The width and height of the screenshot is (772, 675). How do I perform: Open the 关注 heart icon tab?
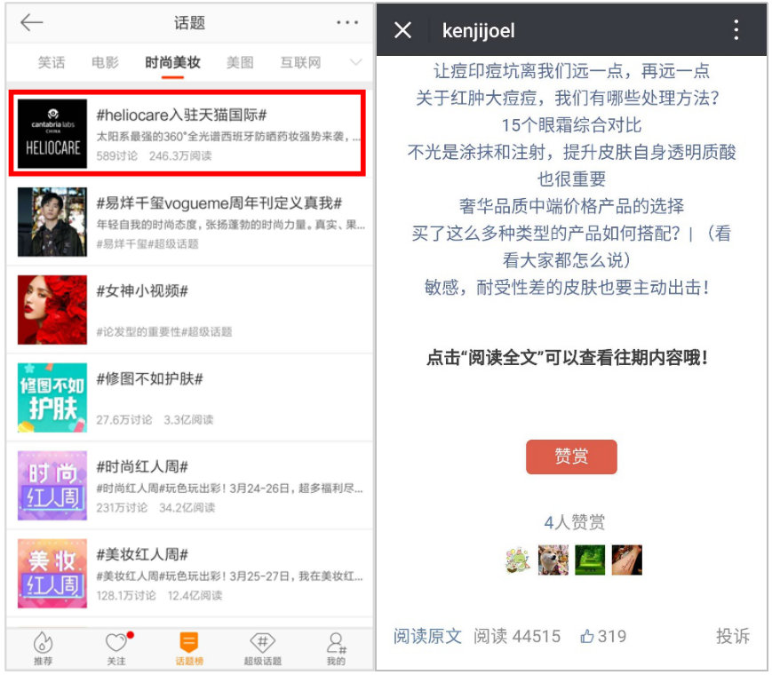click(116, 643)
